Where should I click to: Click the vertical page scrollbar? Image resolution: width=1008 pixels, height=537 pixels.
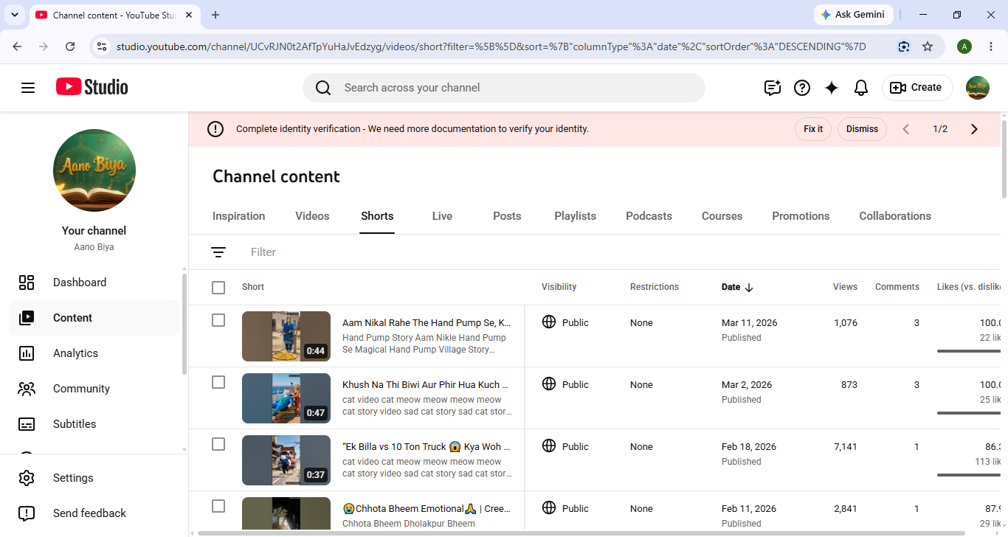(x=1004, y=155)
